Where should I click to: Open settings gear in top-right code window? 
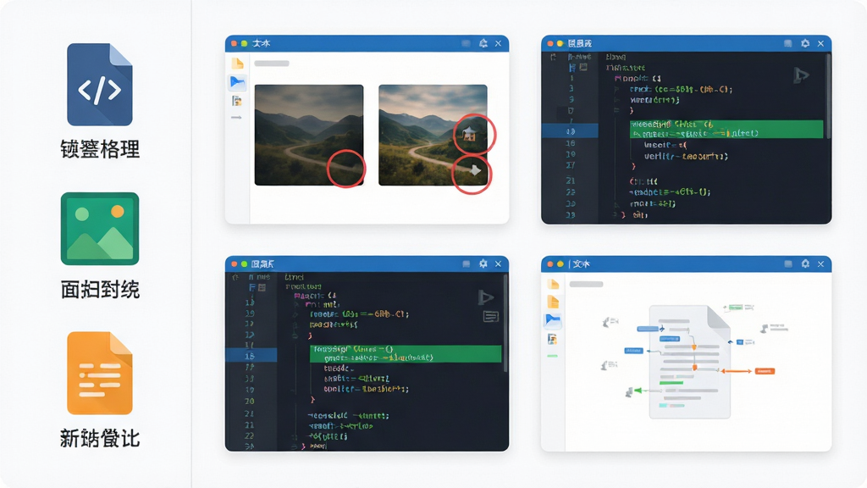click(x=805, y=43)
